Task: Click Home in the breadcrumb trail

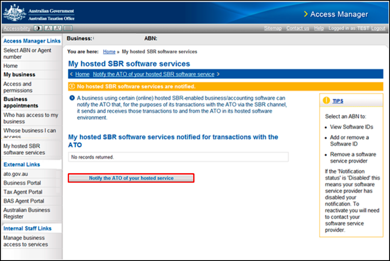Action: click(109, 52)
